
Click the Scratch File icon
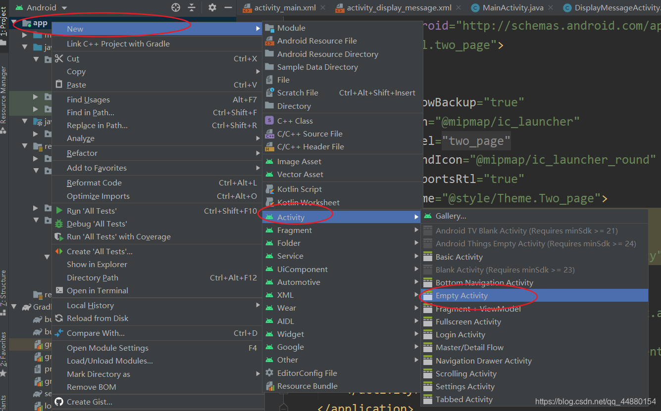[x=269, y=92]
